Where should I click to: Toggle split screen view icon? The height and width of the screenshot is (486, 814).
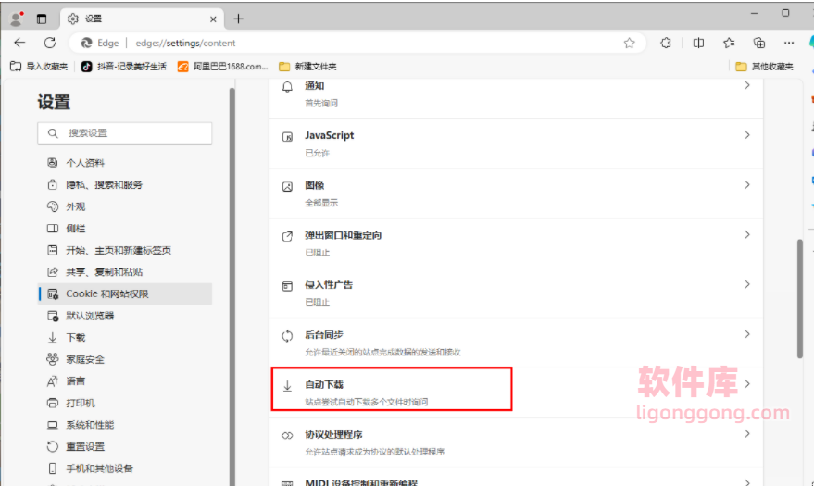pyautogui.click(x=699, y=44)
